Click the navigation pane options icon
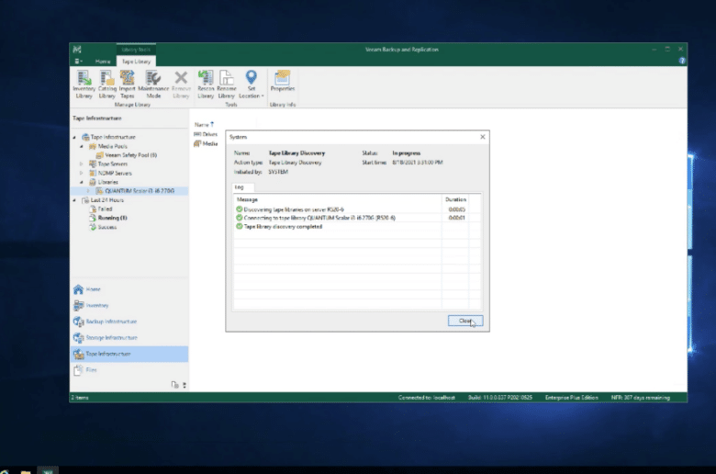716x474 pixels. (x=175, y=385)
